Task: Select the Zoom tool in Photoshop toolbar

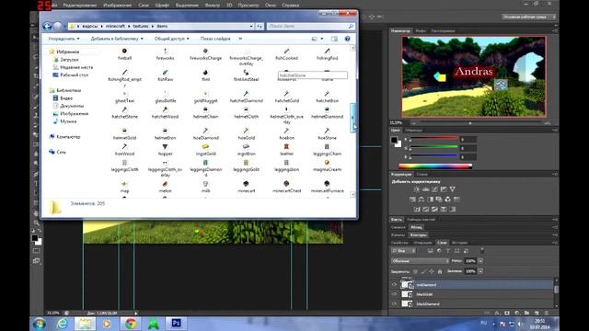Action: point(36,223)
